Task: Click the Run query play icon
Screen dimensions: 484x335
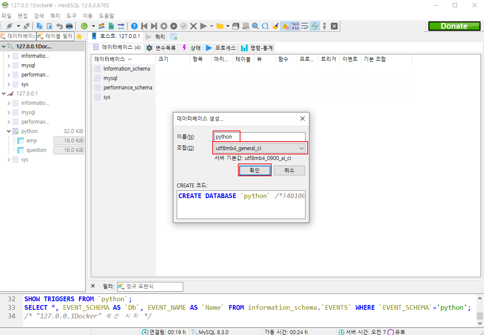Action: 203,26
